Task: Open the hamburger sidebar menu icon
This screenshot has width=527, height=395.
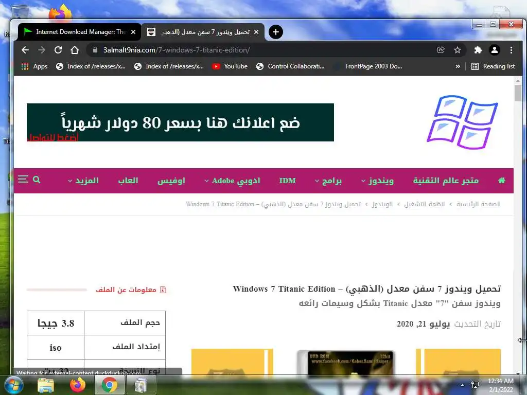Action: (x=23, y=179)
